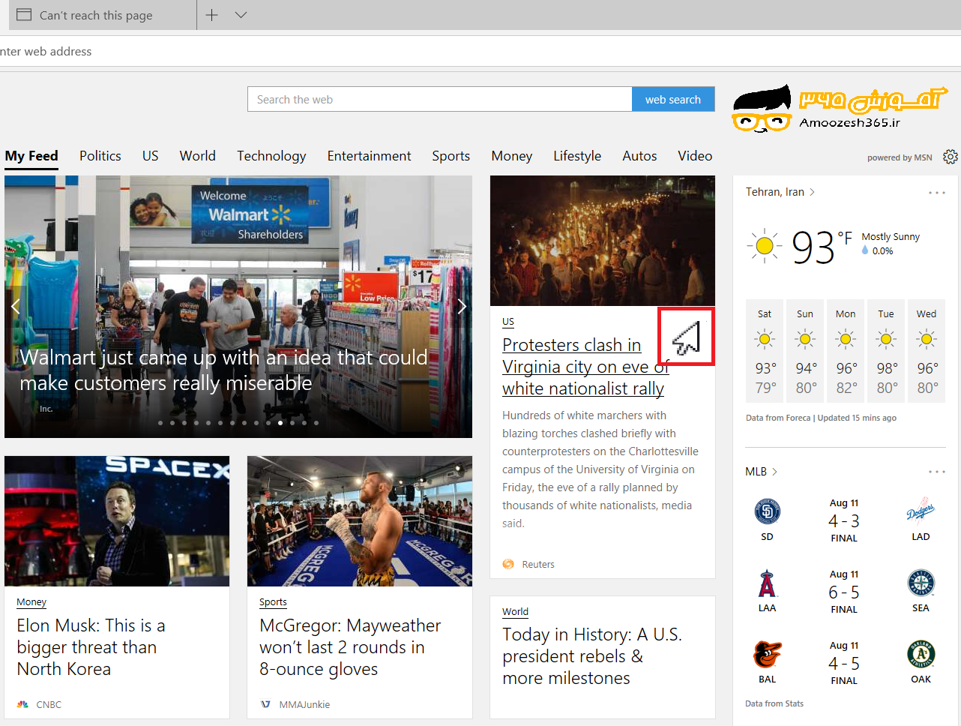Open the Walmart miserable customers headline
This screenshot has height=726, width=961.
(x=223, y=370)
